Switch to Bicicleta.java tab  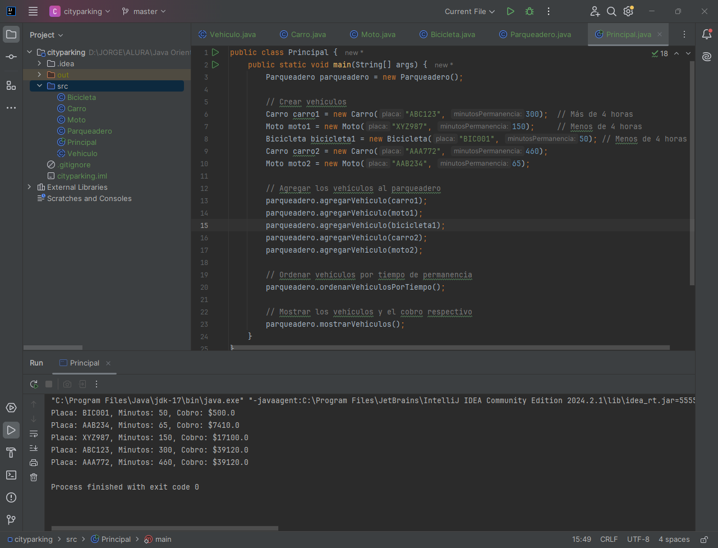pos(447,34)
